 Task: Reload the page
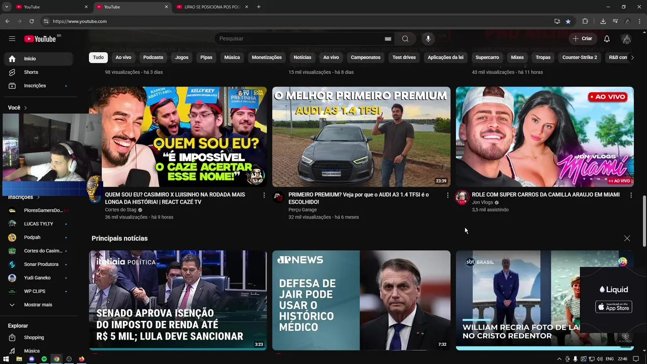click(32, 21)
